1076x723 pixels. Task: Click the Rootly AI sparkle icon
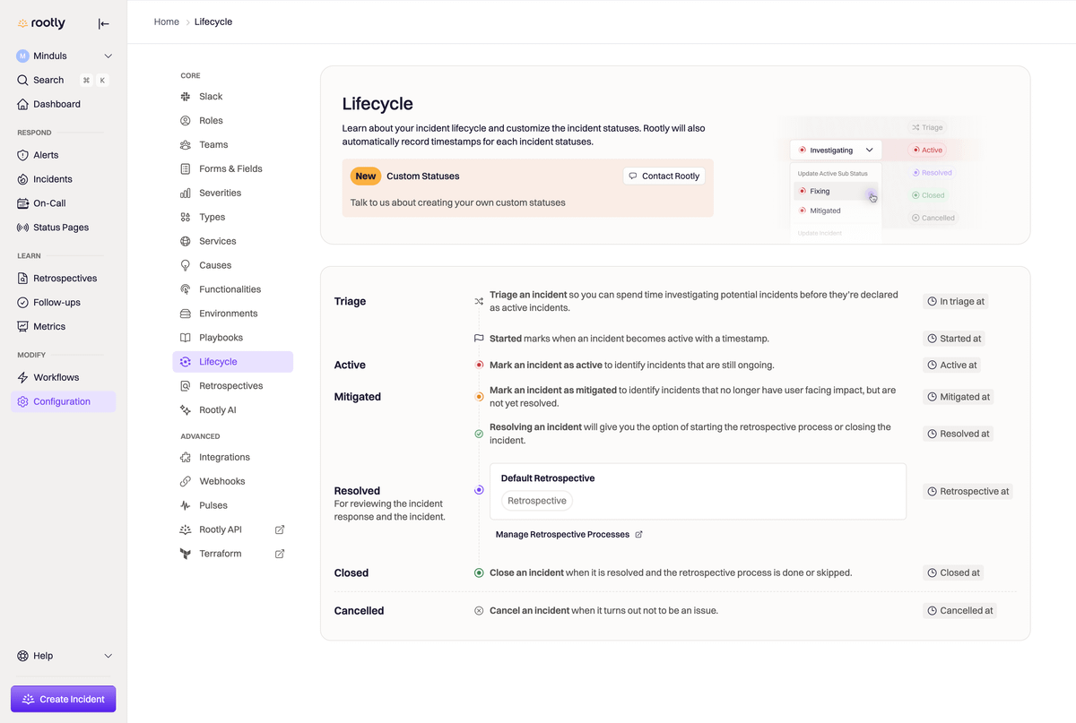click(186, 410)
